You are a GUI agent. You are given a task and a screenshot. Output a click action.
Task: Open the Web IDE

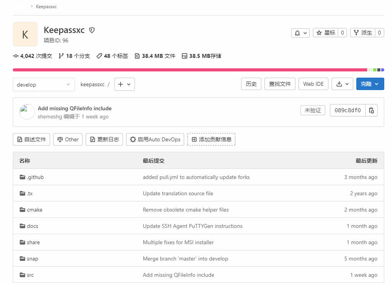click(x=314, y=84)
